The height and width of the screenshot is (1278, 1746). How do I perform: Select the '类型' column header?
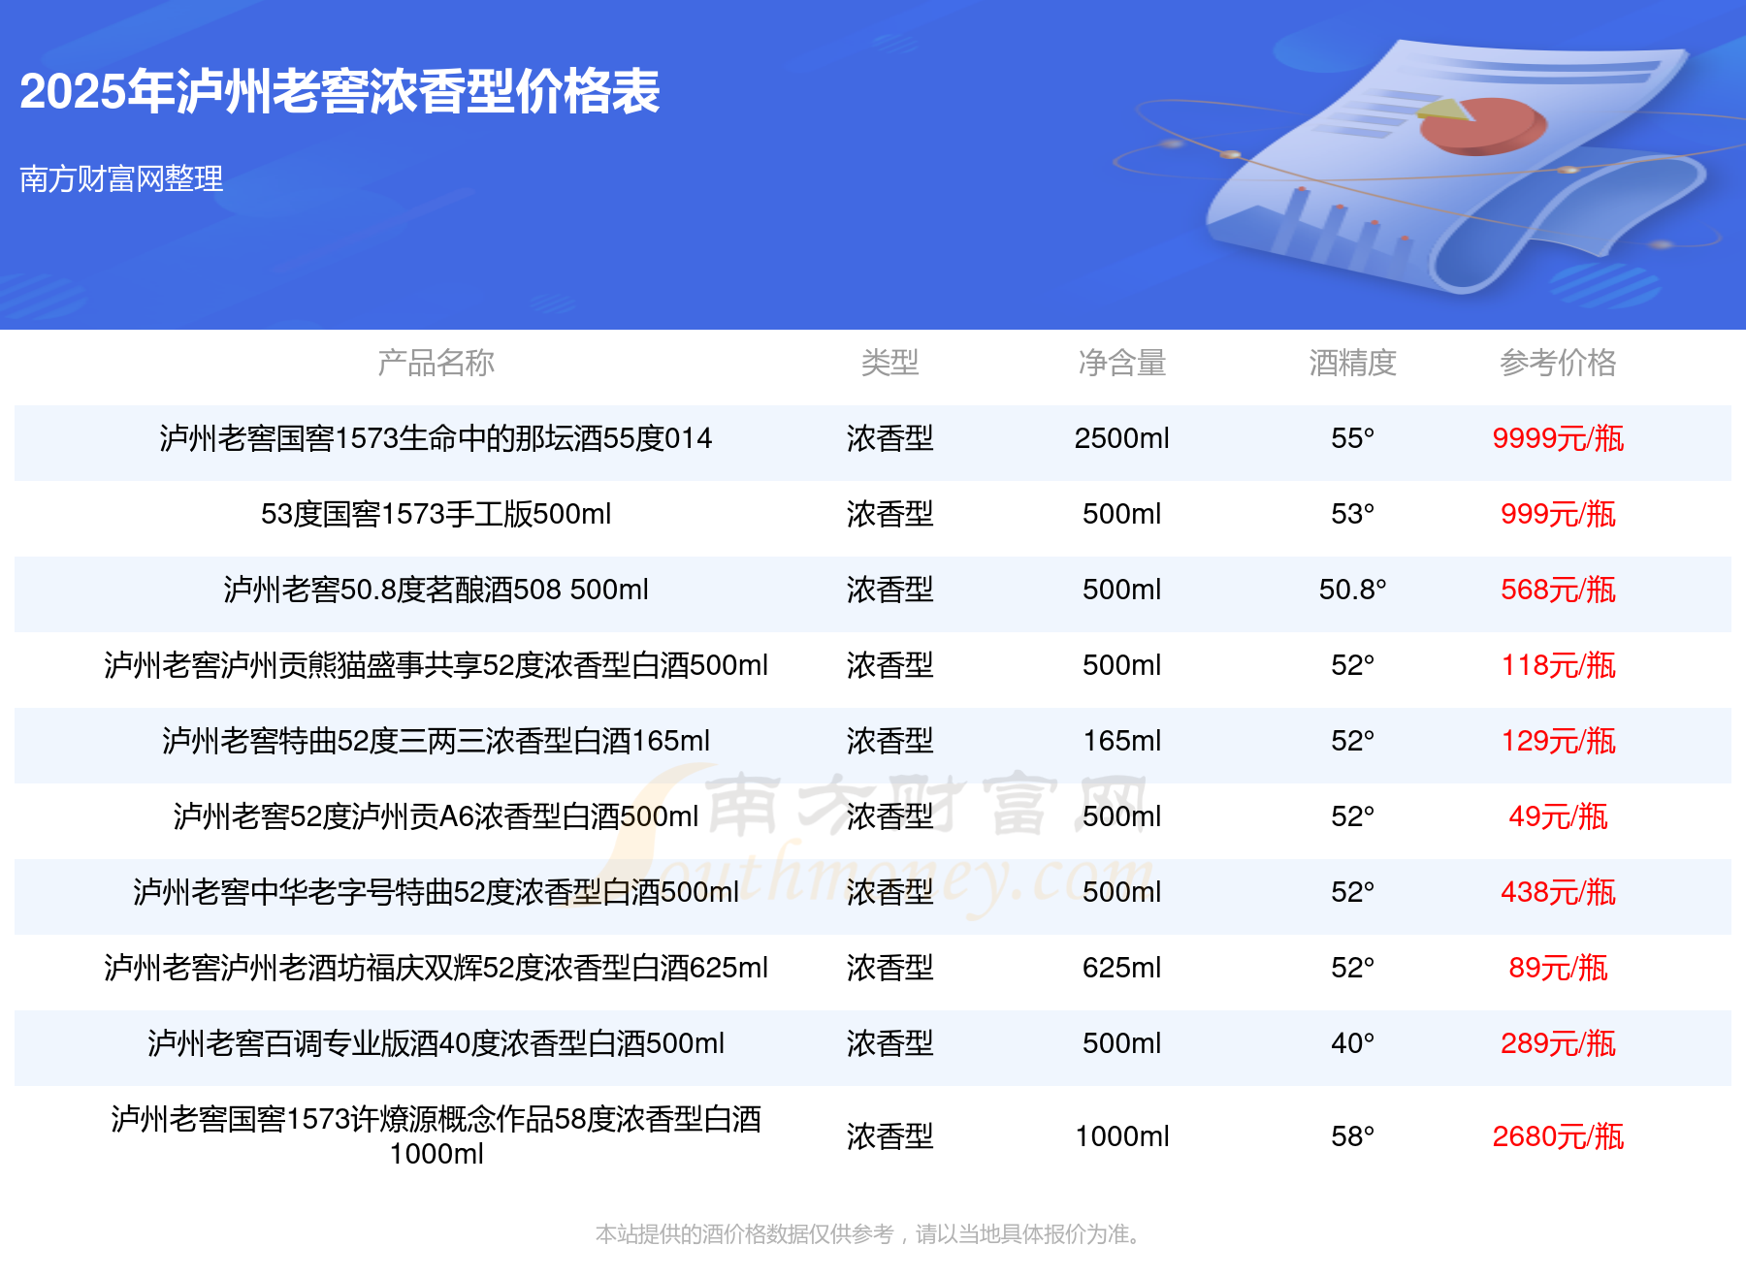[890, 363]
